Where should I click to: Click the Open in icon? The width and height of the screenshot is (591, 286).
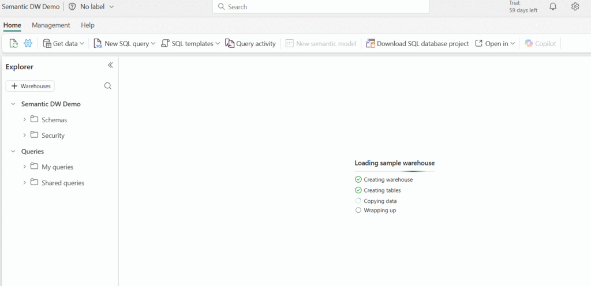(x=478, y=44)
